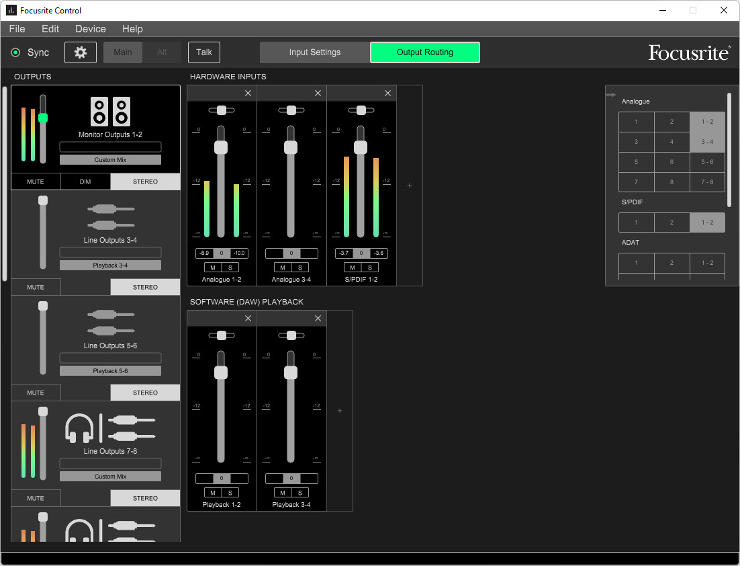Select Analogue 5-6 stereo pair in input list
Viewport: 740px width, 566px height.
707,162
